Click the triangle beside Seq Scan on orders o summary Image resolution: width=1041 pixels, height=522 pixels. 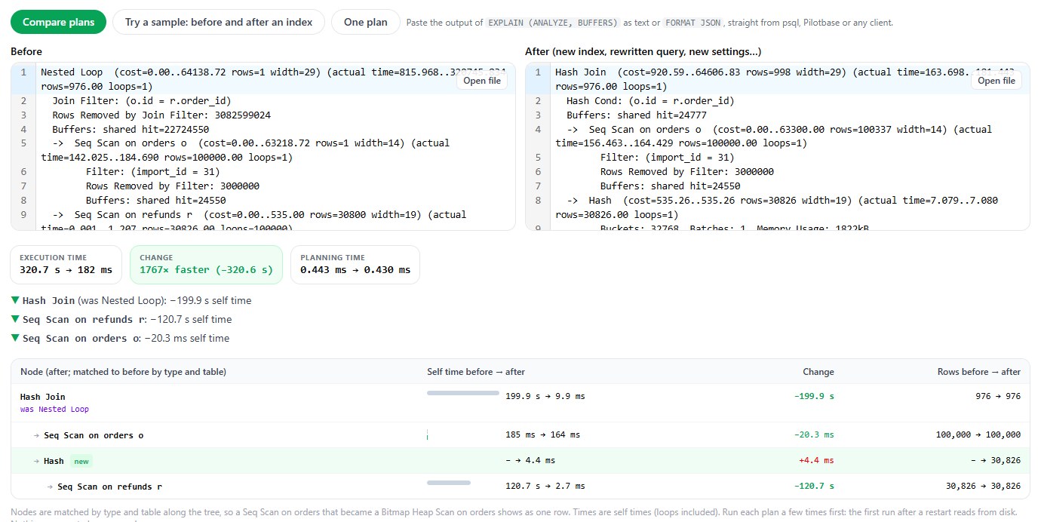tap(16, 339)
